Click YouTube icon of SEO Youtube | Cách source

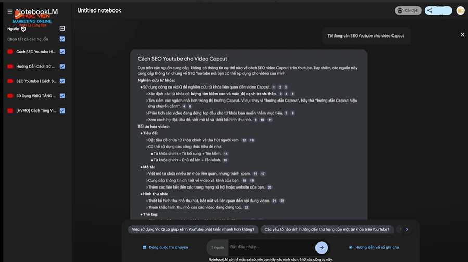(10, 81)
